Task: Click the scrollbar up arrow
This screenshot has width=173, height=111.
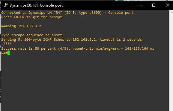Action: 172,13
